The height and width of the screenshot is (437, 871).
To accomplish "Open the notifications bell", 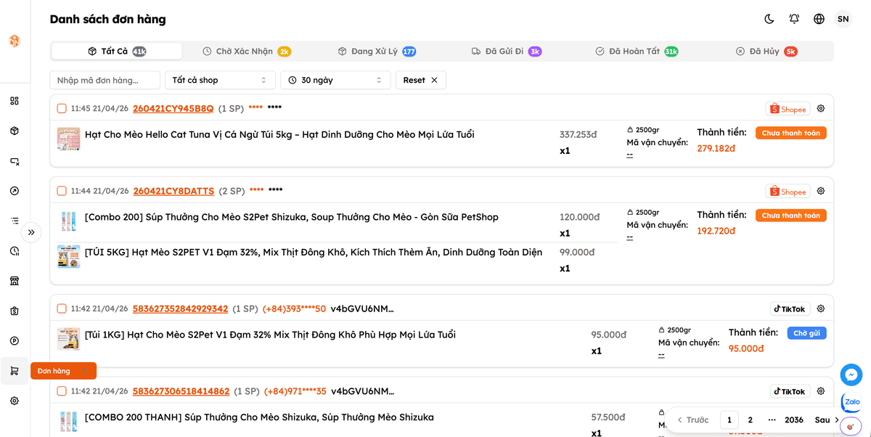I will 794,19.
